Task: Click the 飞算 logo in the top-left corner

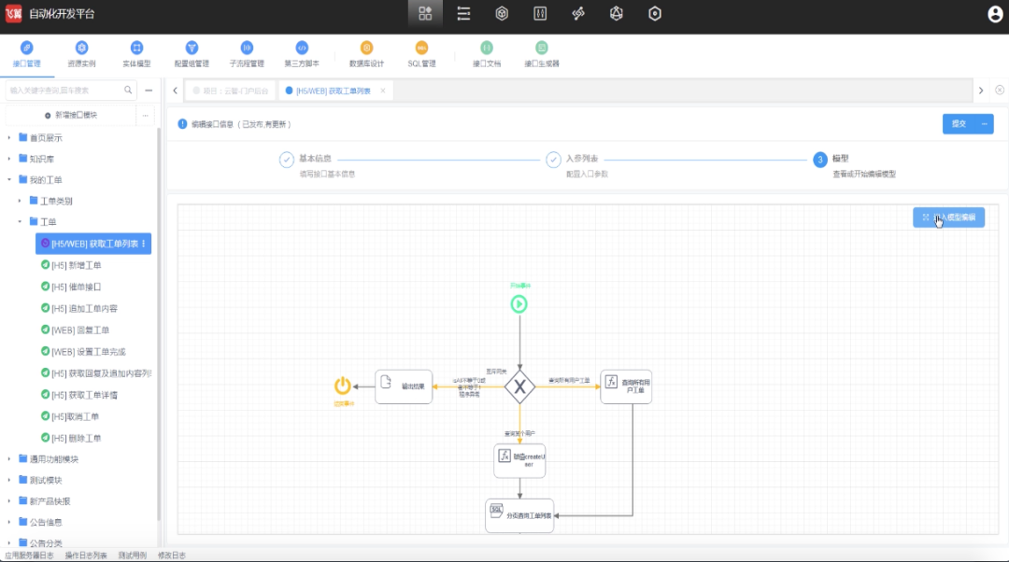Action: (13, 13)
